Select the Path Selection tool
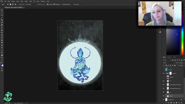This screenshot has height=104, width=185. point(2,50)
